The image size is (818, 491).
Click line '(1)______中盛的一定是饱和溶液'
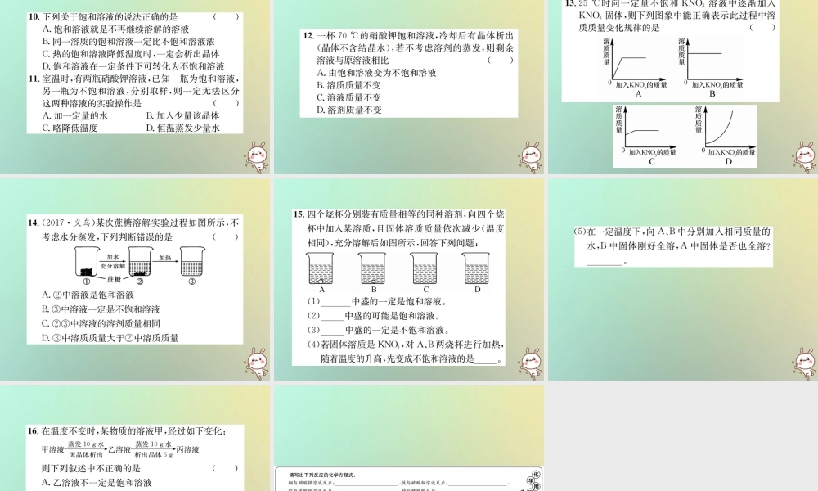coord(377,302)
